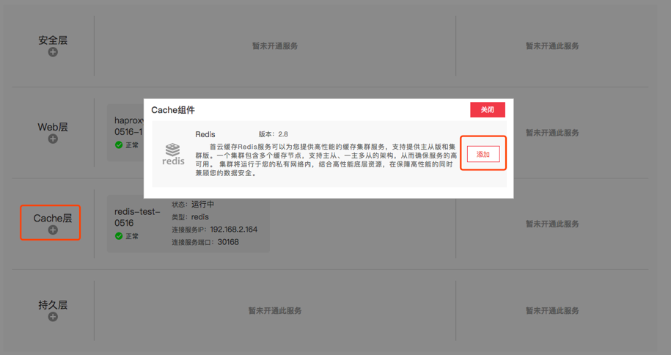The height and width of the screenshot is (355, 671).
Task: Click the 持久层 label
Action: tap(53, 305)
